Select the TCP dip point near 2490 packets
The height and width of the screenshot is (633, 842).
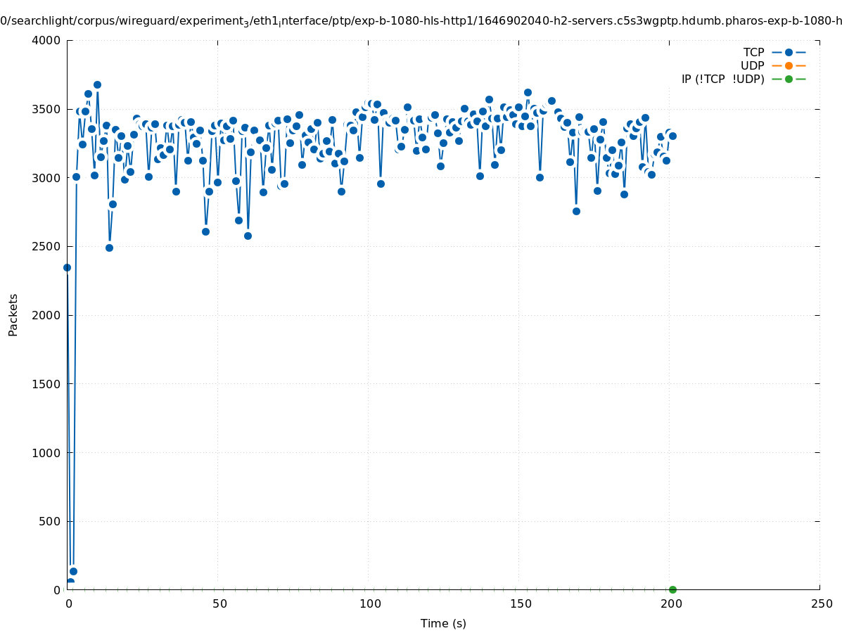[109, 248]
